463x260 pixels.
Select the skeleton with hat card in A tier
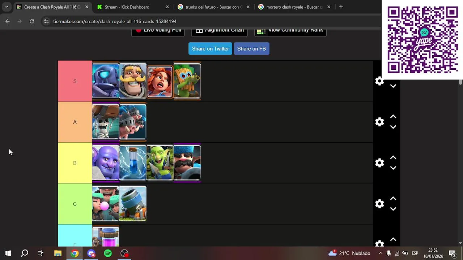(x=106, y=122)
